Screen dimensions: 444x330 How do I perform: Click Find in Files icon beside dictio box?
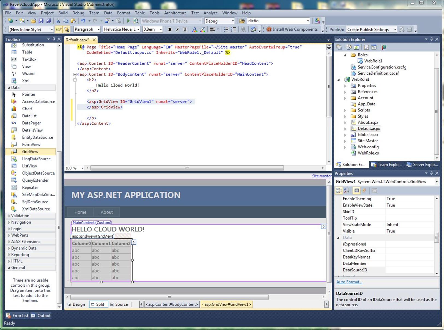click(x=242, y=21)
